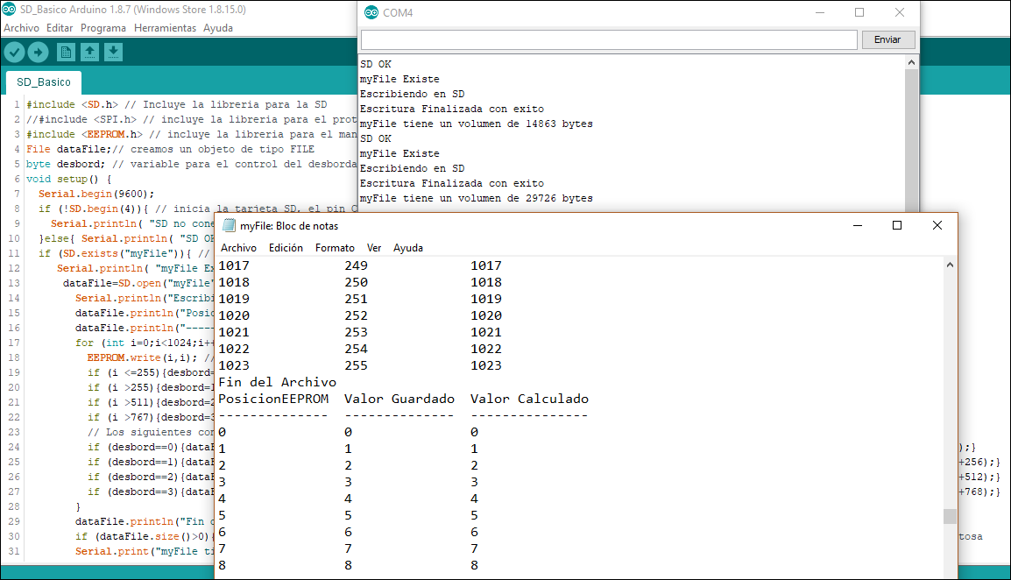Open Programa menu in Arduino IDE
Image resolution: width=1011 pixels, height=580 pixels.
pyautogui.click(x=103, y=28)
